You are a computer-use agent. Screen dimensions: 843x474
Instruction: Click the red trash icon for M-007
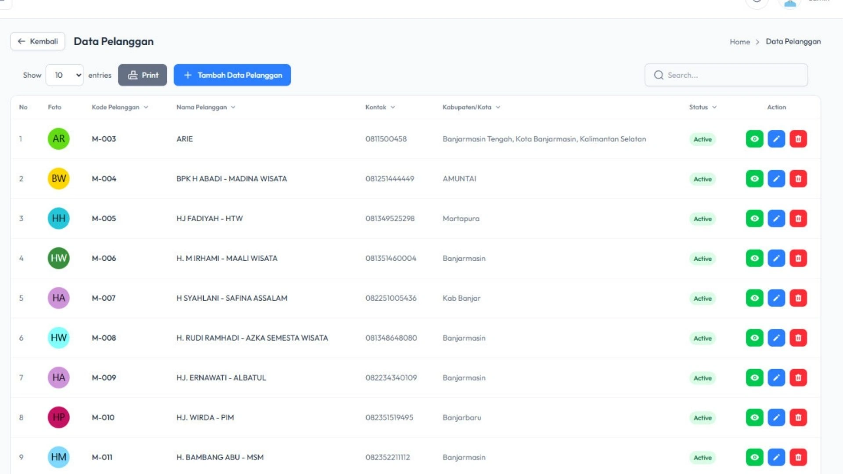pos(798,298)
